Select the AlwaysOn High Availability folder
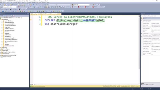The image size is (160, 90). click(9, 52)
